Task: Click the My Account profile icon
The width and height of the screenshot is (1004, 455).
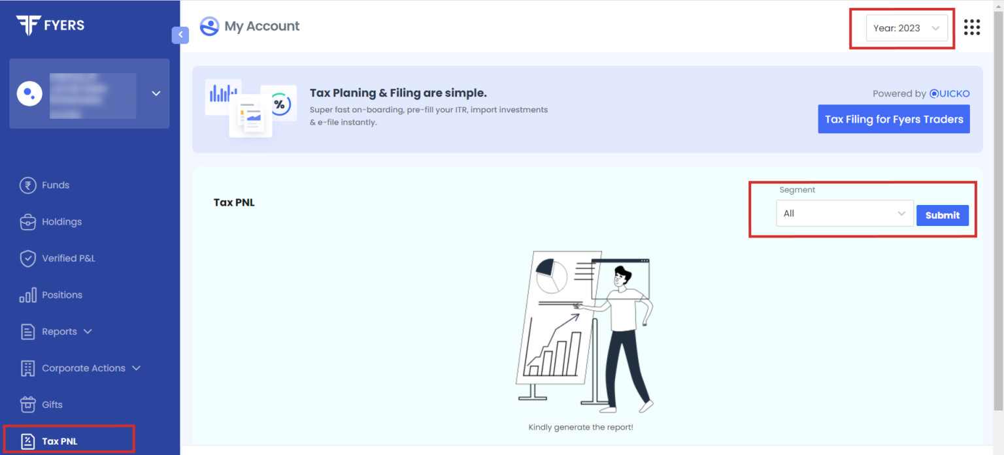Action: (209, 26)
